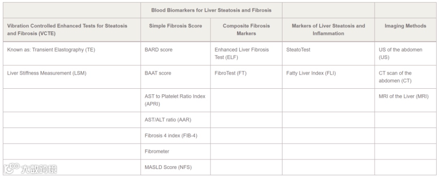Click the watermark logo icon at bottom left
The height and width of the screenshot is (177, 439).
click(11, 168)
